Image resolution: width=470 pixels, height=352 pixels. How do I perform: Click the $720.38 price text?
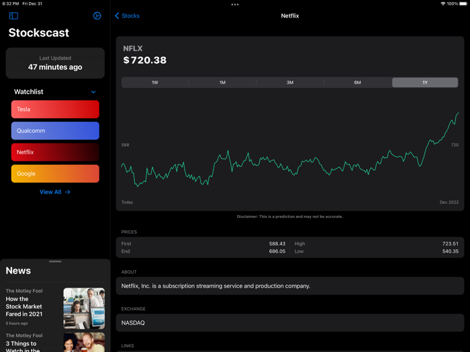[145, 60]
